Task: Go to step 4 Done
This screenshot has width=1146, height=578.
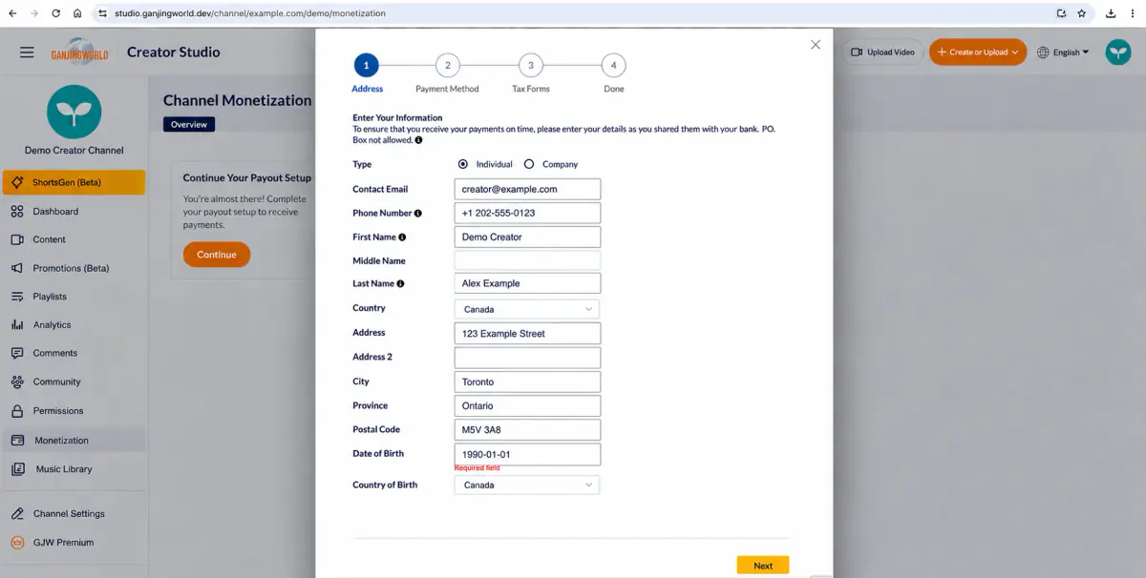Action: point(614,66)
